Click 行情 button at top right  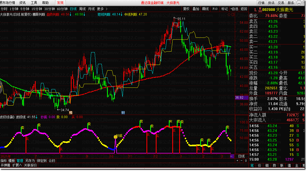[261, 3]
